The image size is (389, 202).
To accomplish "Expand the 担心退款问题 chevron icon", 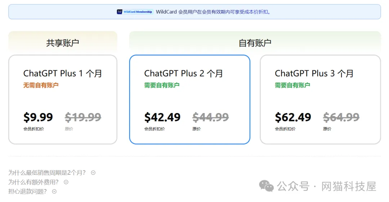I will [x=54, y=191].
